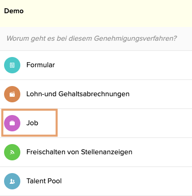192x196 pixels.
Task: Click the Demo title heading
Action: [14, 11]
